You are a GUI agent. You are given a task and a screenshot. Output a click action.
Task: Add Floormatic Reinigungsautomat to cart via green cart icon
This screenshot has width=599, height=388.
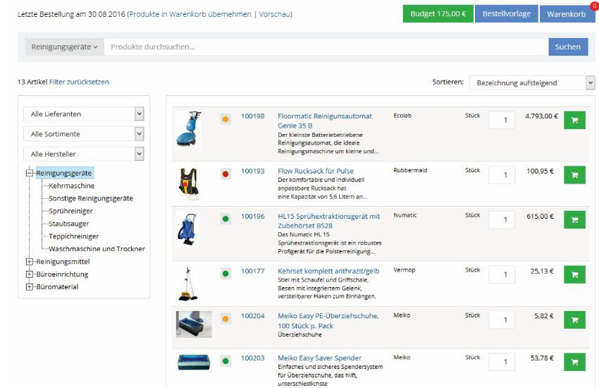(574, 121)
